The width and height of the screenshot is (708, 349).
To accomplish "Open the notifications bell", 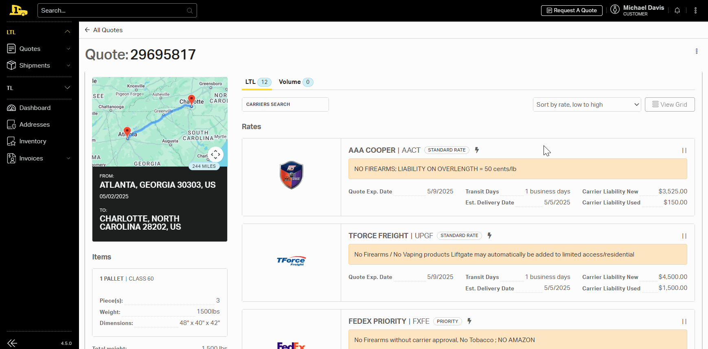I will coord(677,11).
